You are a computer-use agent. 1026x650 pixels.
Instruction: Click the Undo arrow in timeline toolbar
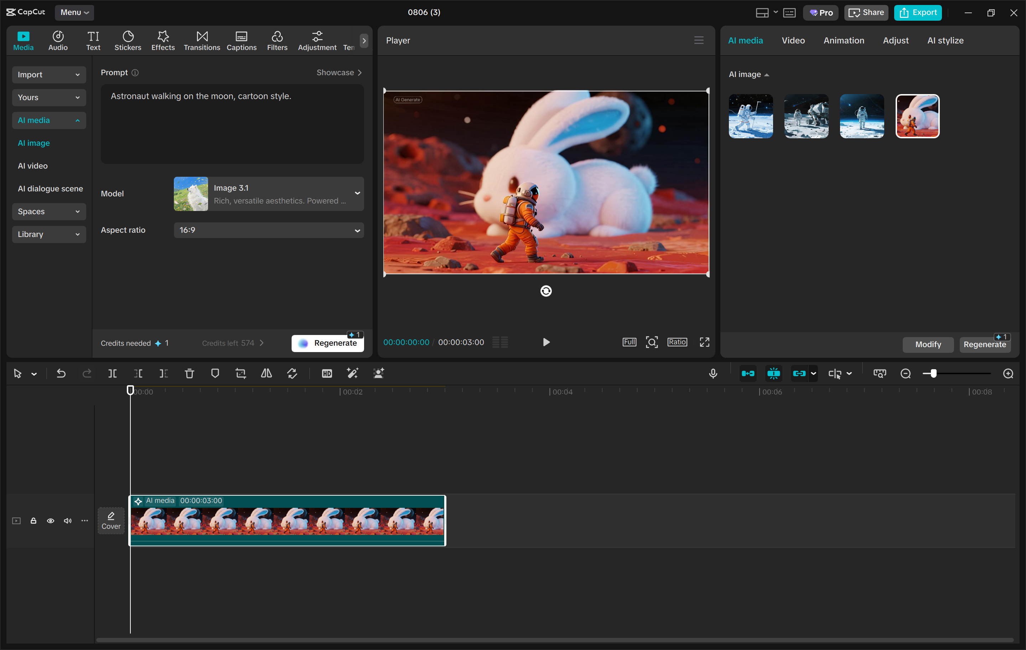pyautogui.click(x=61, y=373)
